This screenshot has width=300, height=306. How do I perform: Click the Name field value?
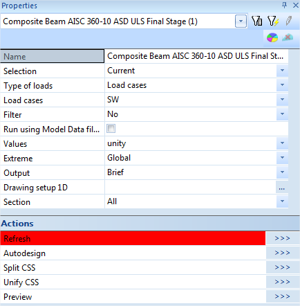(196, 56)
